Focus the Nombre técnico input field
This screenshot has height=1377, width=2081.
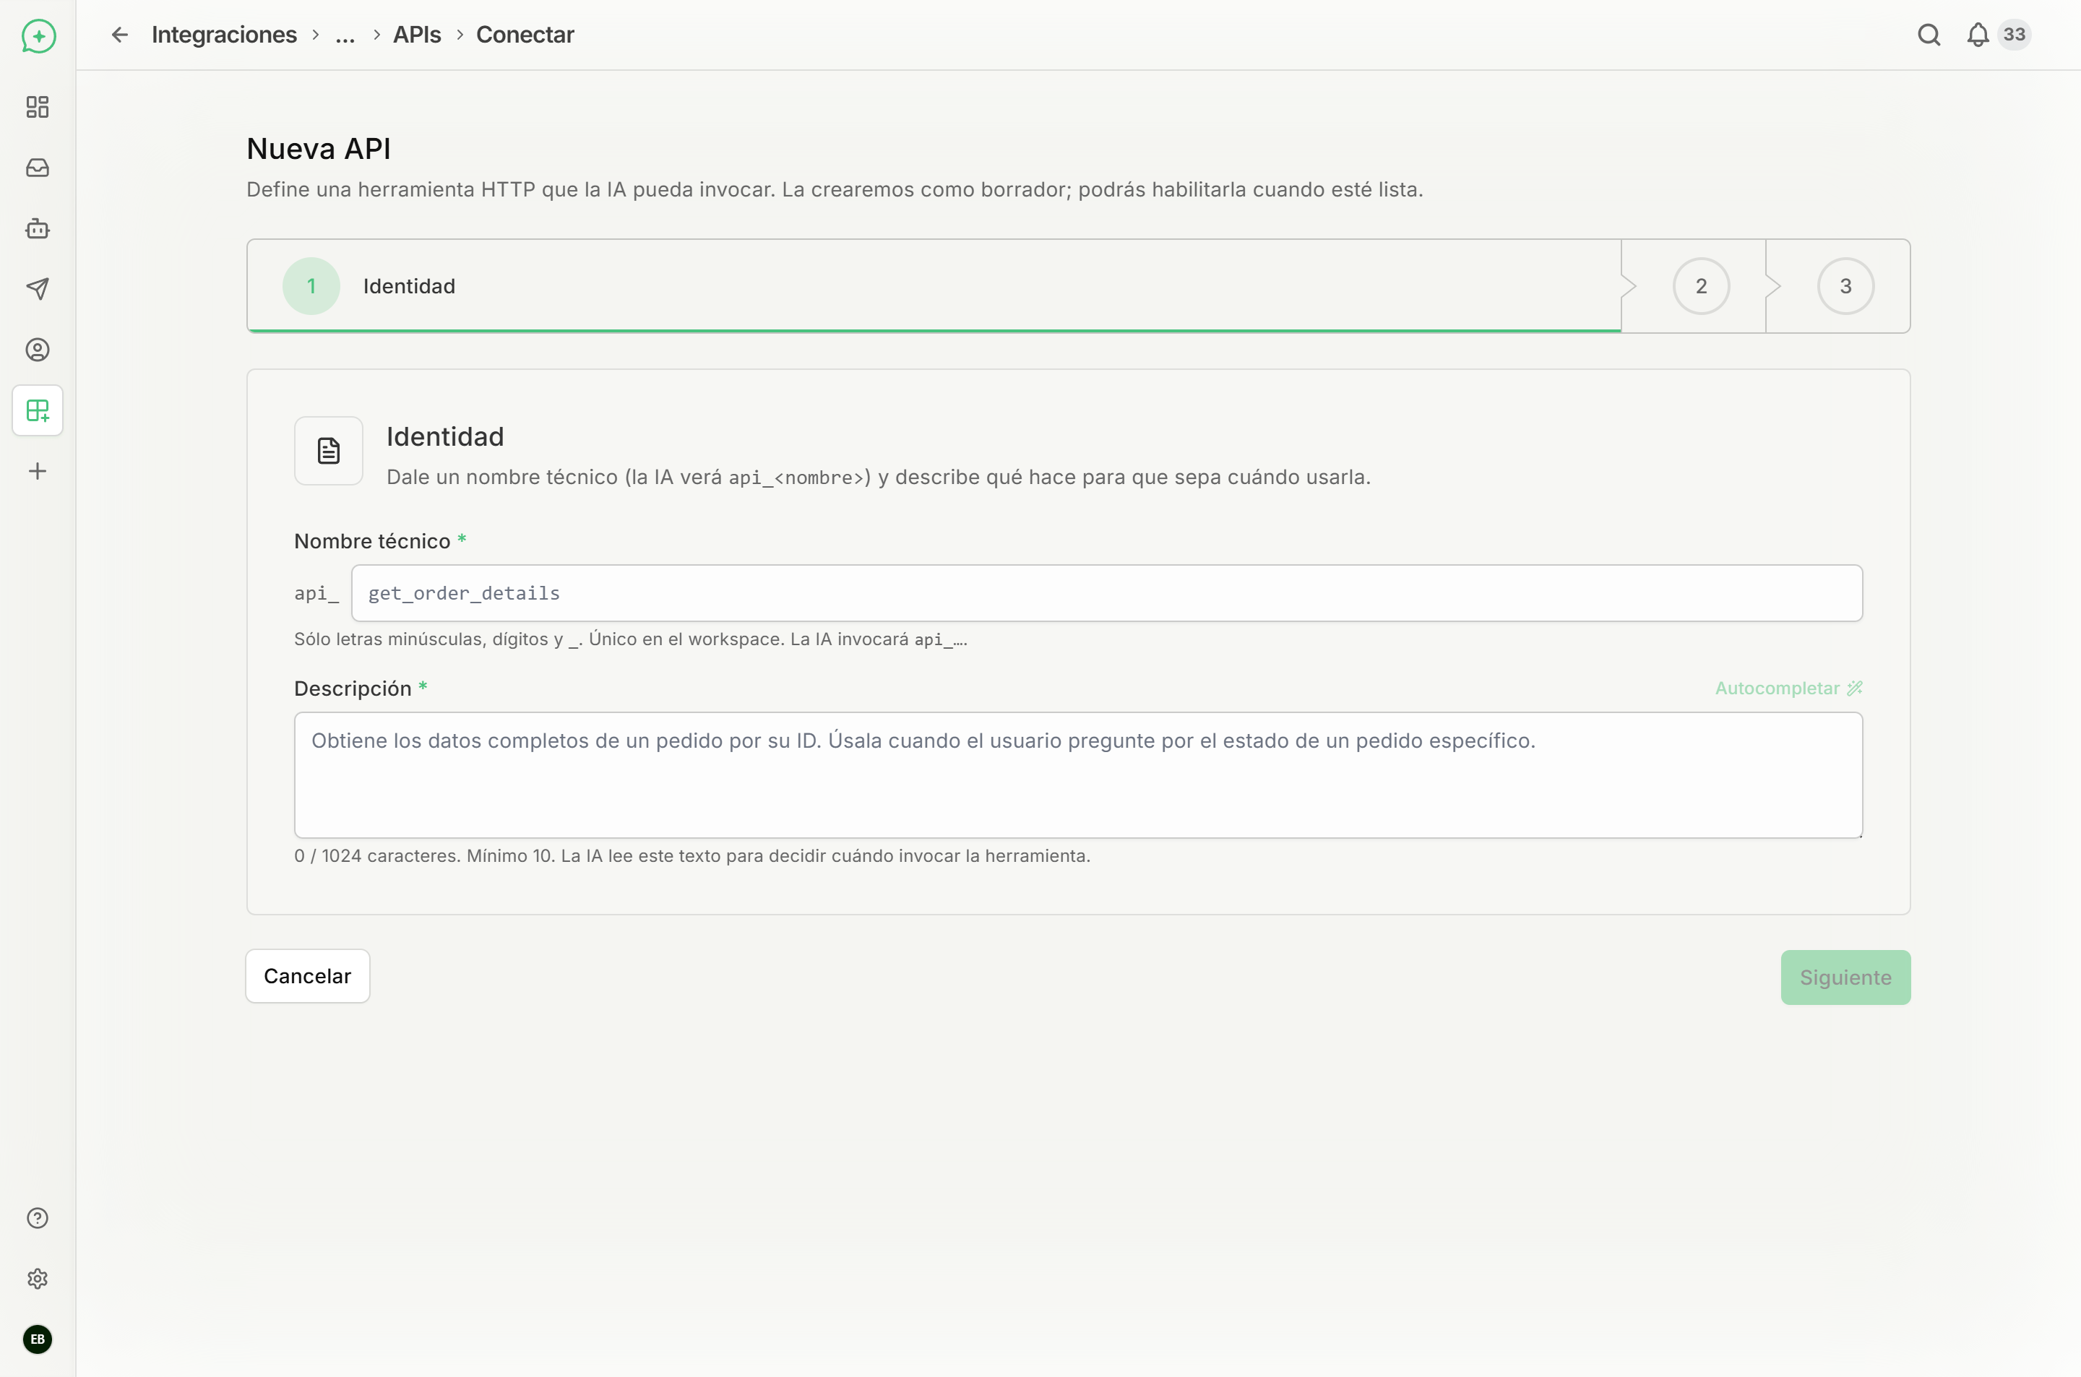click(1106, 593)
